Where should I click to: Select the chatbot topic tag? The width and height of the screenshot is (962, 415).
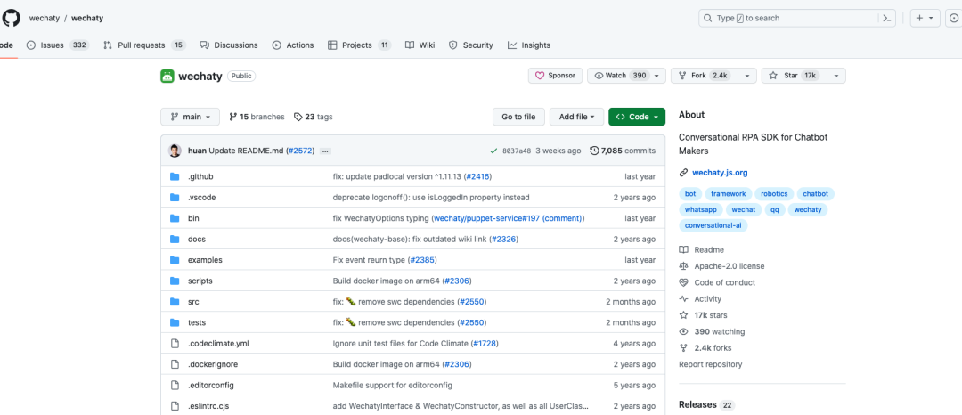coord(815,194)
